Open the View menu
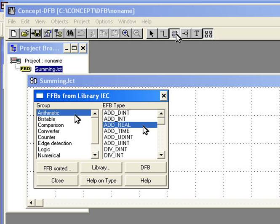This screenshot has width=280, height=224. coord(40,21)
